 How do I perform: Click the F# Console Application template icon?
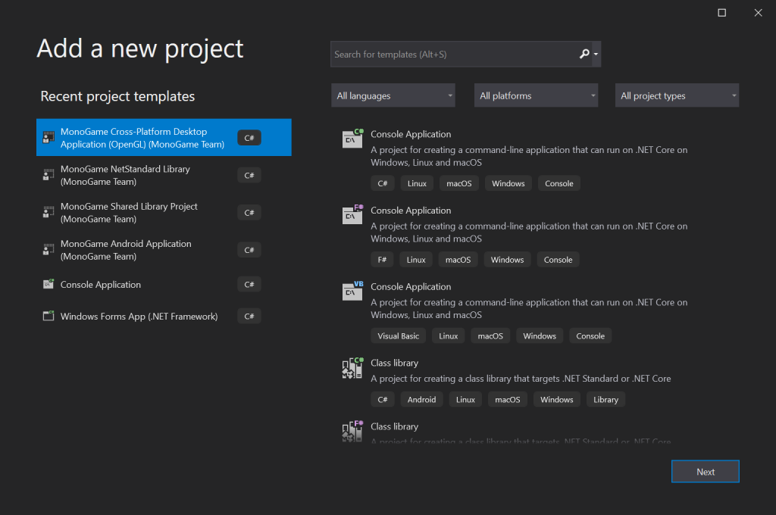click(352, 214)
